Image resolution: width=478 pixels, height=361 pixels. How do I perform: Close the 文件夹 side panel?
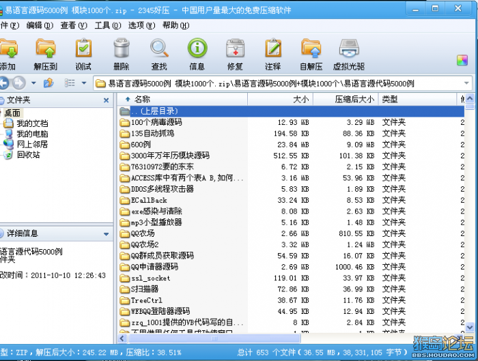click(106, 100)
